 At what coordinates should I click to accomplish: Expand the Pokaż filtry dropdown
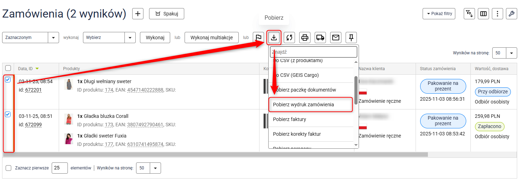pyautogui.click(x=439, y=14)
